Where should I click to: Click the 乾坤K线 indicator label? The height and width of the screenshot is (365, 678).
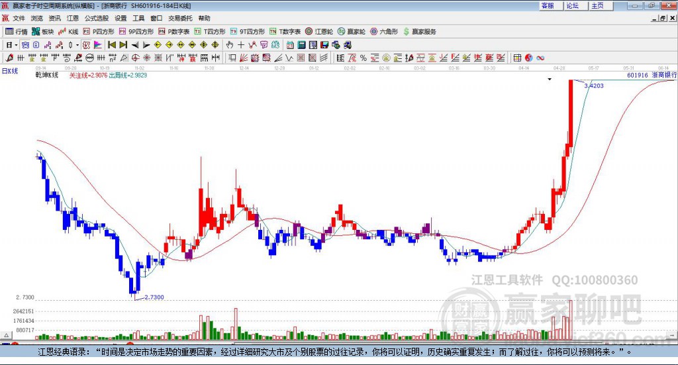coord(47,76)
